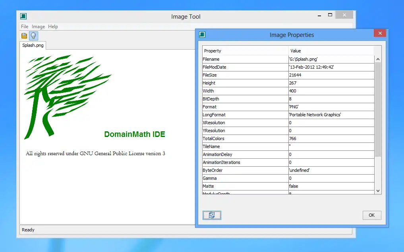Select the 'G:\Splash.png' value cell
The width and height of the screenshot is (404, 252).
(331, 59)
